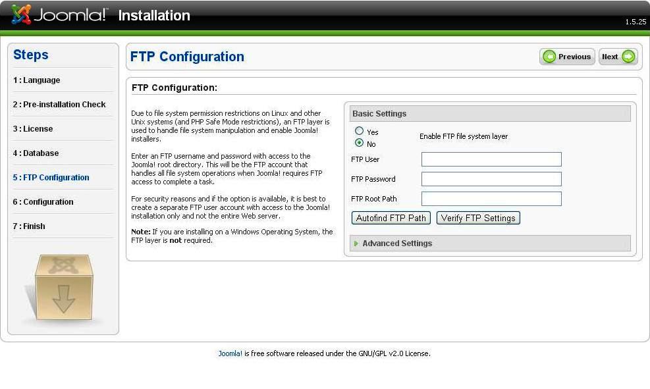Click the Basic Settings header
The width and height of the screenshot is (650, 389).
point(491,113)
